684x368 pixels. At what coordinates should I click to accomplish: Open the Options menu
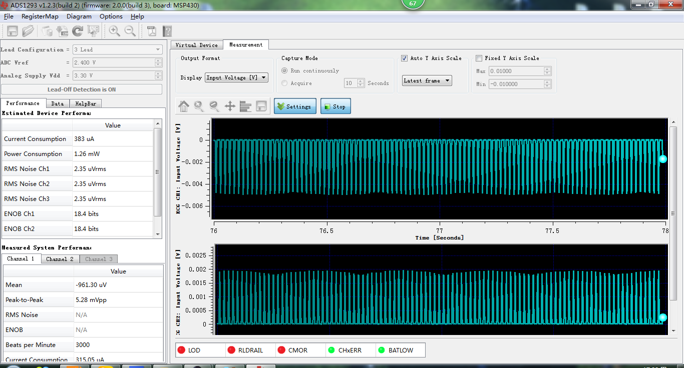[111, 16]
